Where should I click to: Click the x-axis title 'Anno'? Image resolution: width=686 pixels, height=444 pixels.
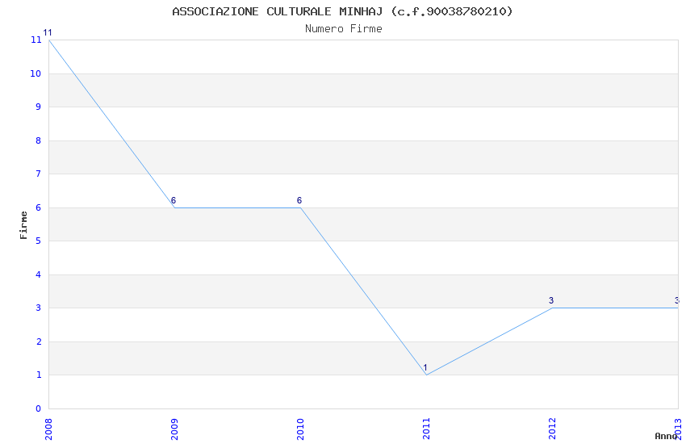666,436
